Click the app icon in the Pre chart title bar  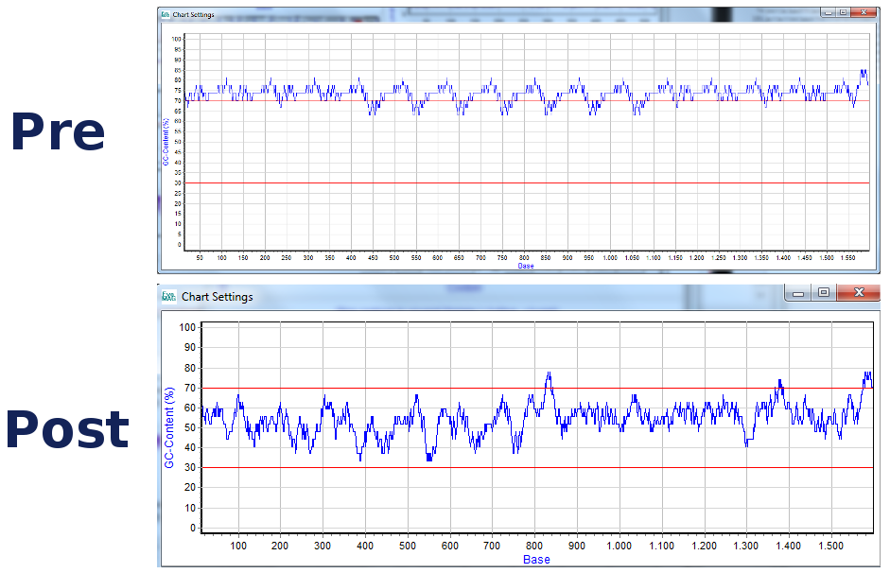(166, 15)
